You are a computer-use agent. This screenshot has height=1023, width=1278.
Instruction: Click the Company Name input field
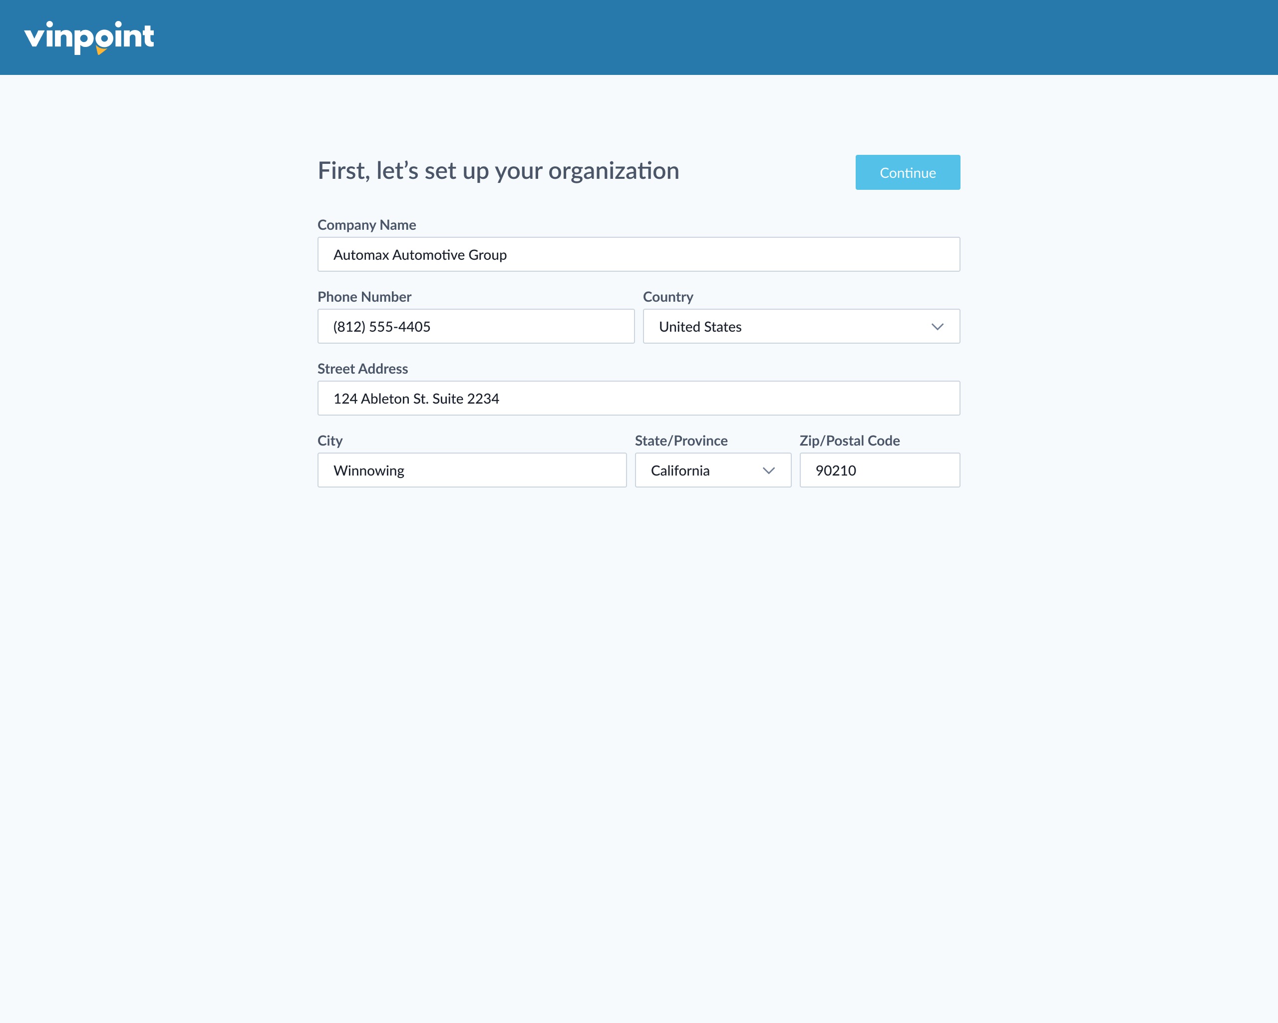pos(639,254)
